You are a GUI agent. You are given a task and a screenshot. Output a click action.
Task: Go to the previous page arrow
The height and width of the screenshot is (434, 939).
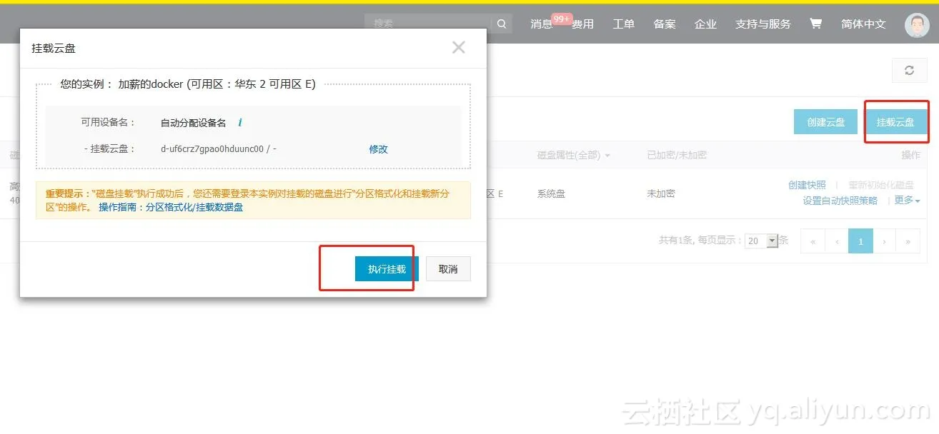click(x=836, y=241)
